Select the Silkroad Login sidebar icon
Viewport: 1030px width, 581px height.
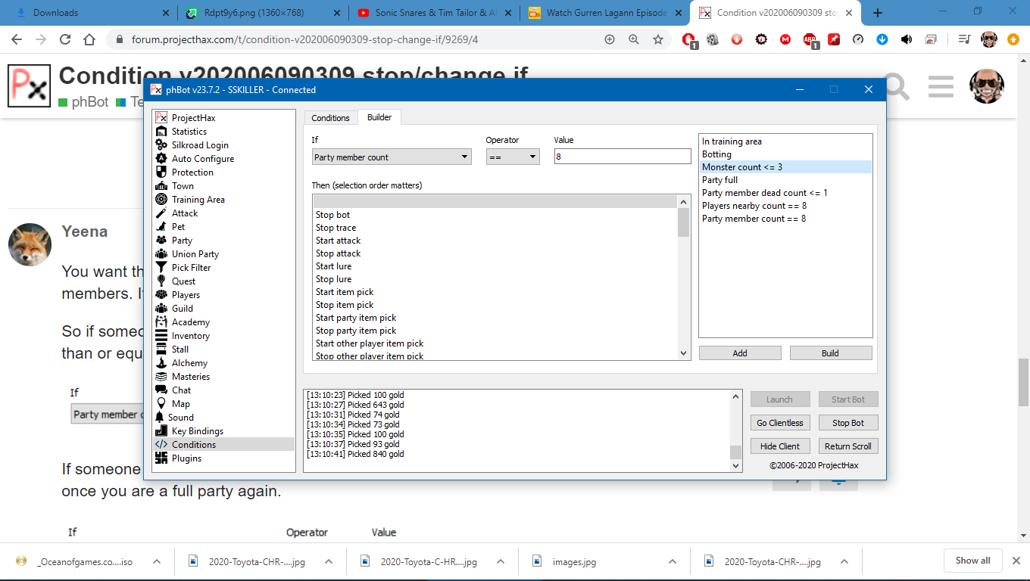(x=161, y=145)
